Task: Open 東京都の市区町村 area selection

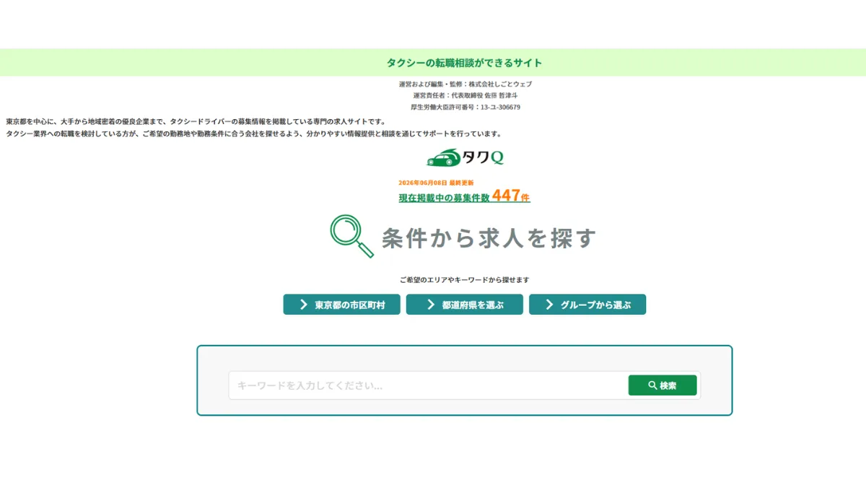Action: (341, 305)
